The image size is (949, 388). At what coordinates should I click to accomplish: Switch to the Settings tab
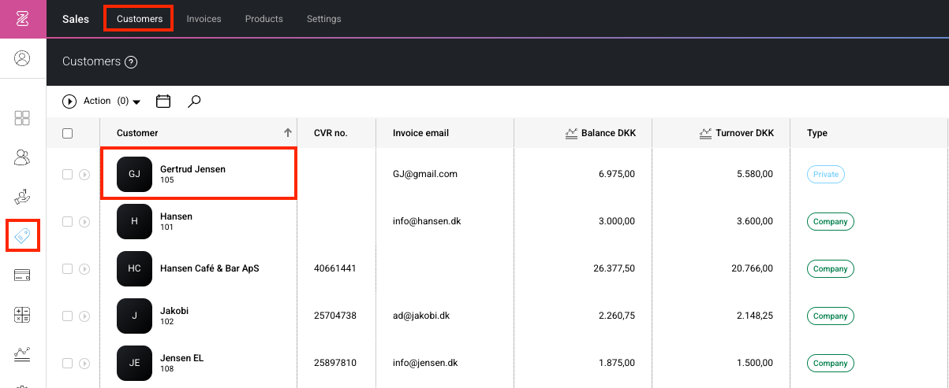pyautogui.click(x=324, y=19)
